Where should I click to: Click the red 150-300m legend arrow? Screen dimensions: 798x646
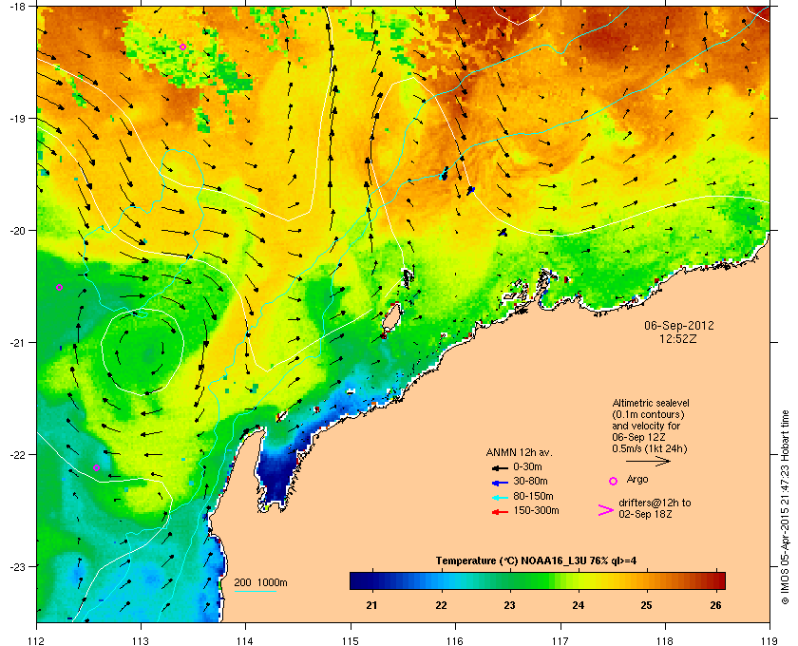click(500, 512)
